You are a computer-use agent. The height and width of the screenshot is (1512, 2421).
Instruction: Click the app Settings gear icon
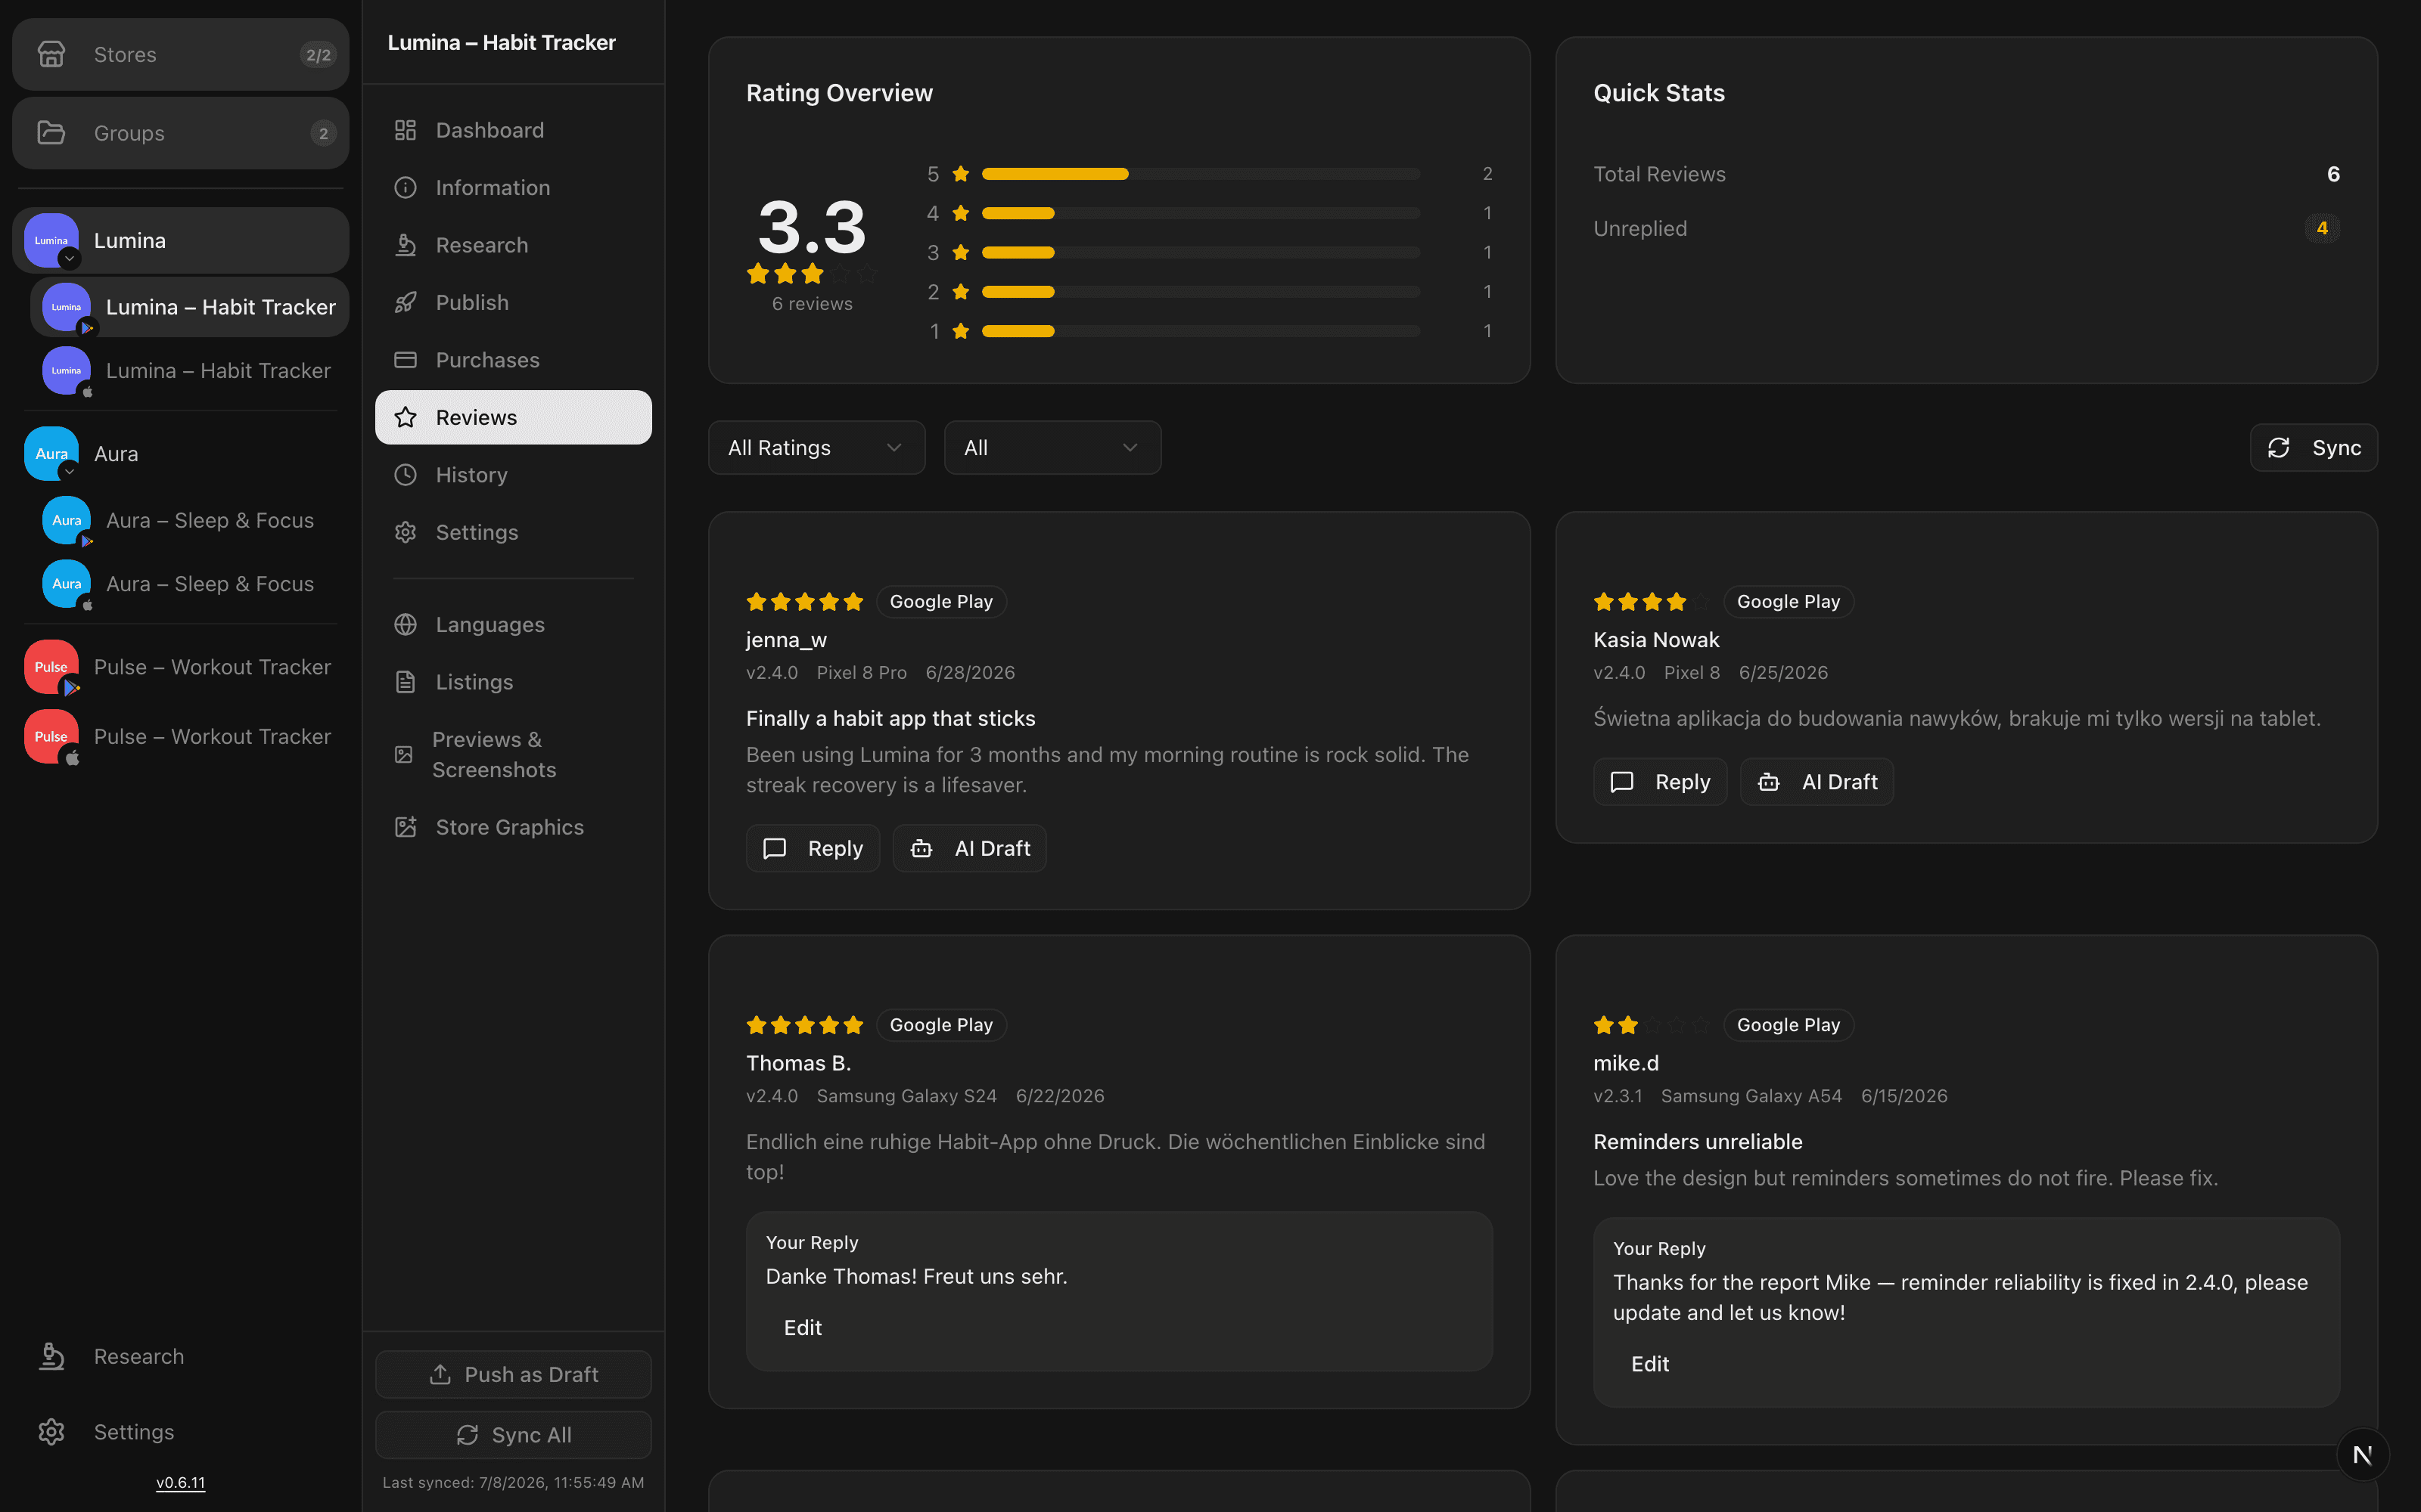click(406, 532)
